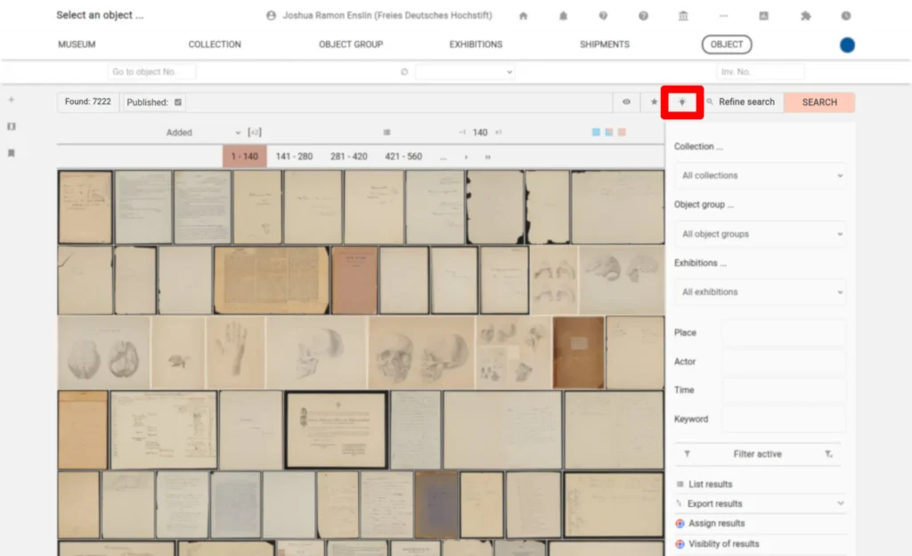Click the clear filter icon right of Filter active

[x=828, y=454]
